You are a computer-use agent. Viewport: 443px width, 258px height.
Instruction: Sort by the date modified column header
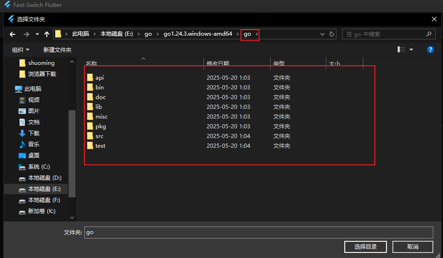tap(218, 63)
